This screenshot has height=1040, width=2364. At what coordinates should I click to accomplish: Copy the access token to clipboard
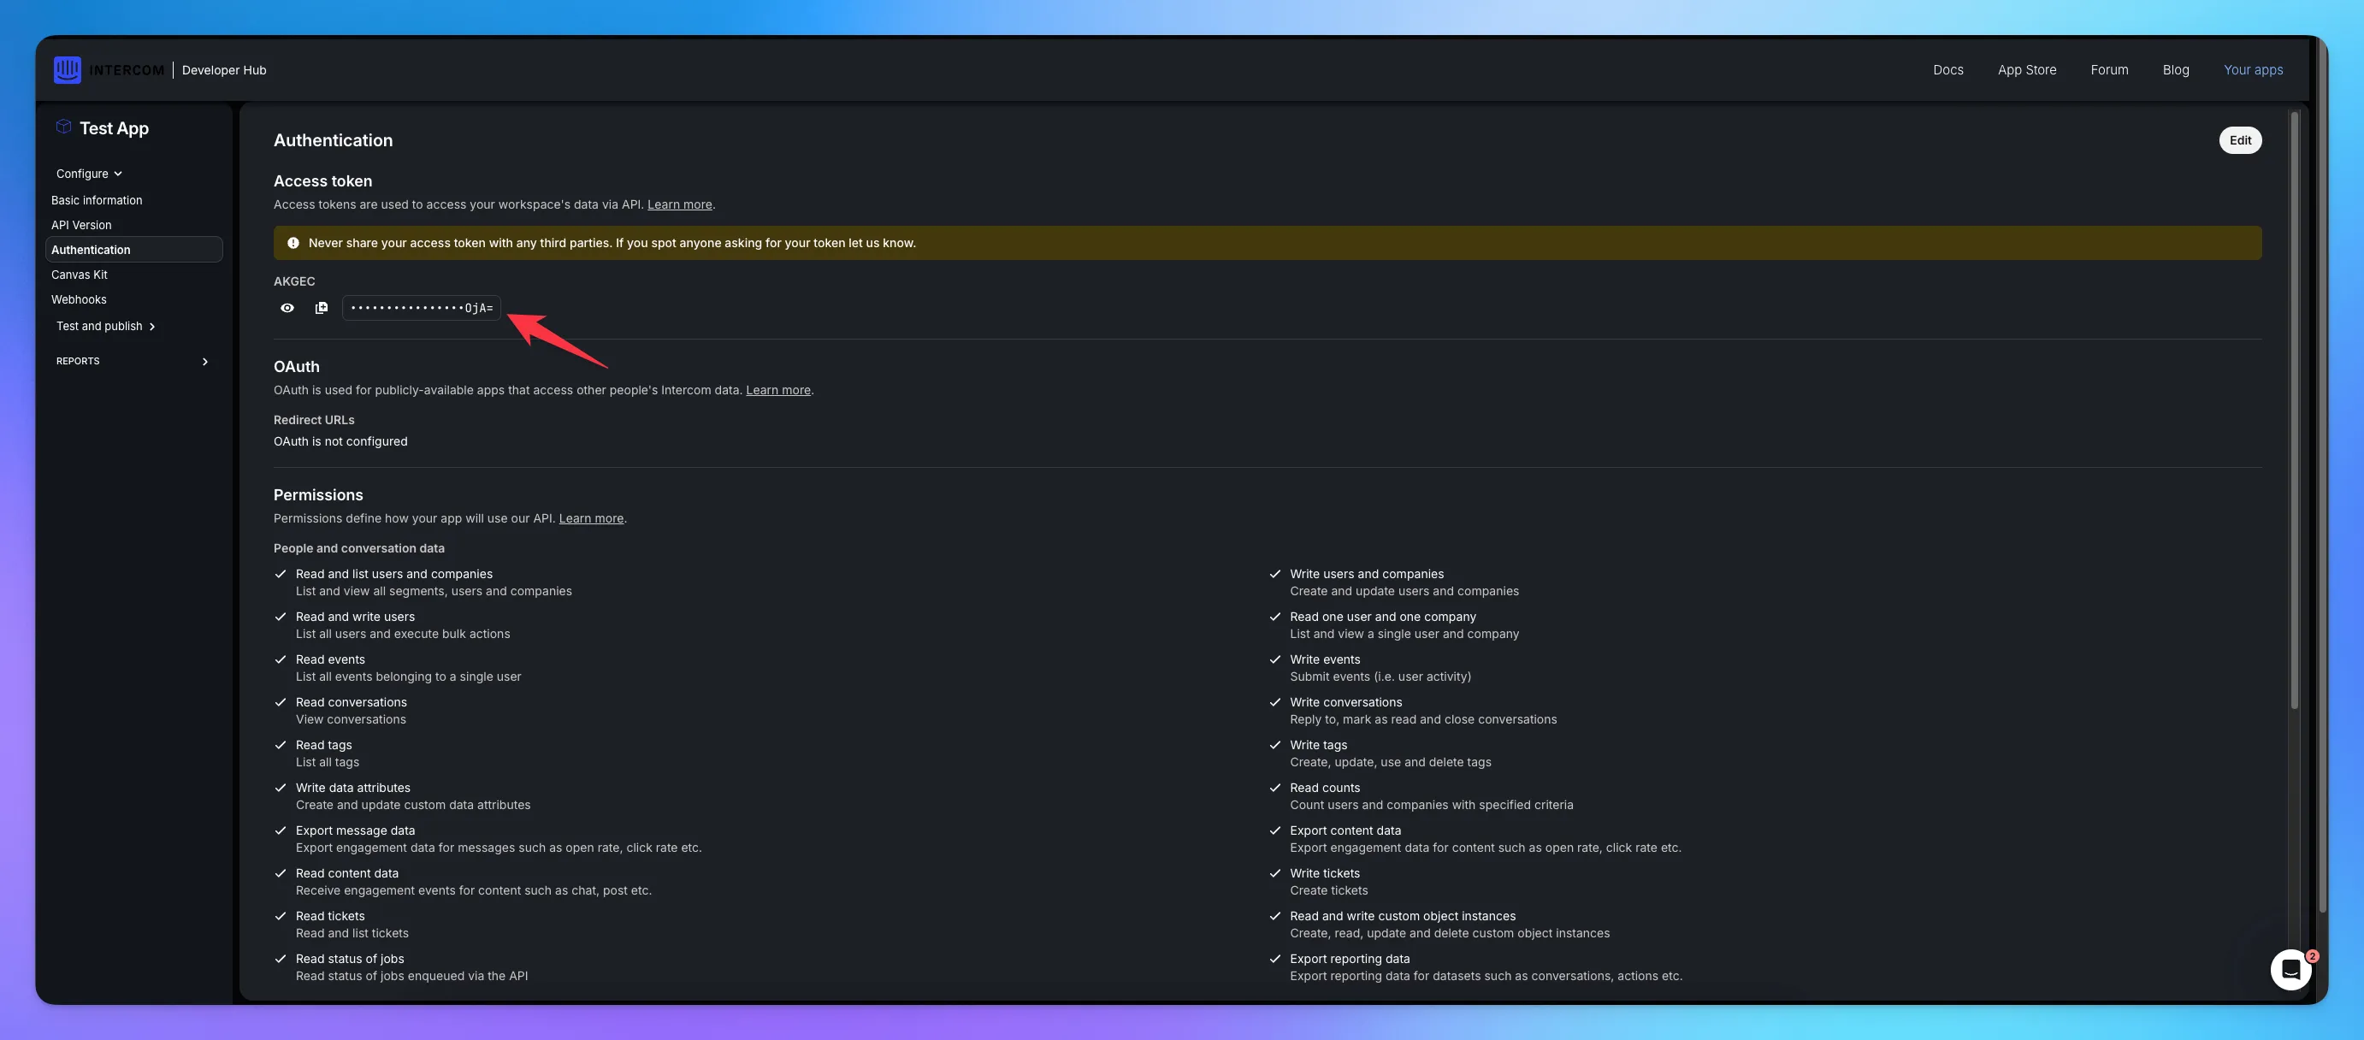click(322, 309)
